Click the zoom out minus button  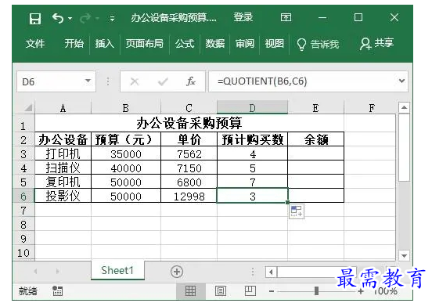(272, 291)
